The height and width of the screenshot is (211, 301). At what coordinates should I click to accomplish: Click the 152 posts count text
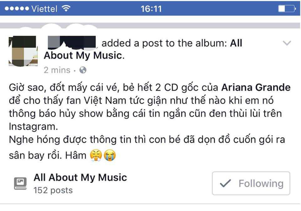tap(53, 190)
